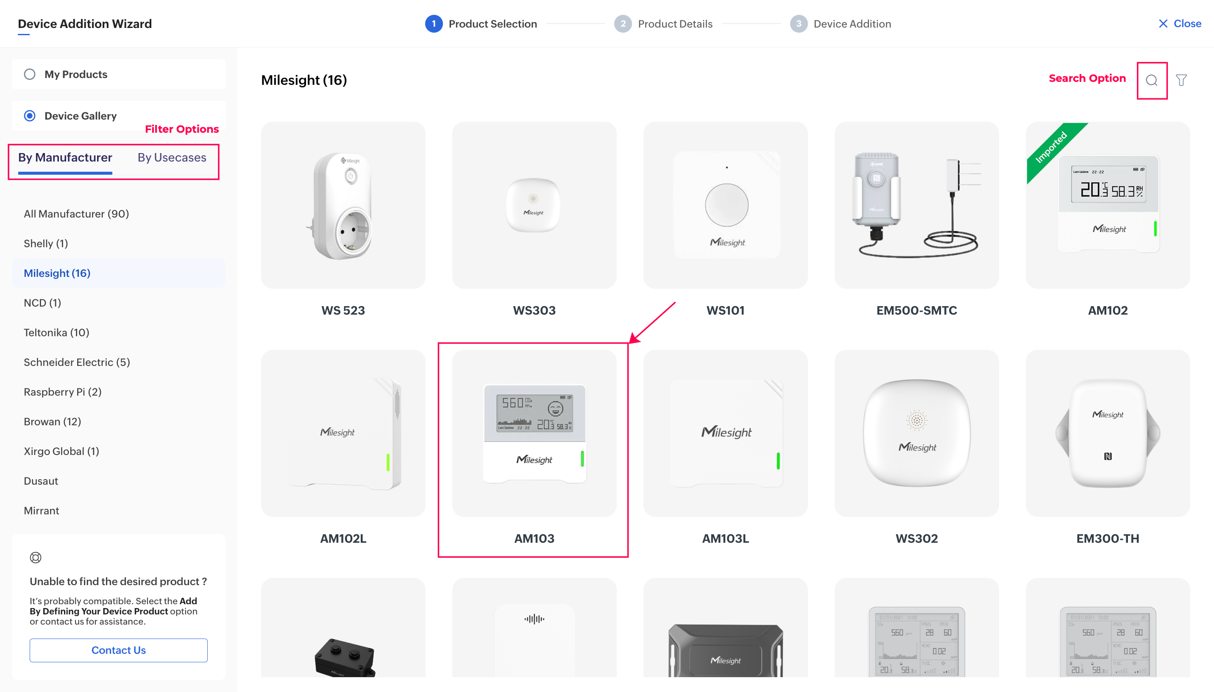Choose All Manufacturer (90) in the list
Viewport: 1214px width, 692px height.
coord(76,214)
